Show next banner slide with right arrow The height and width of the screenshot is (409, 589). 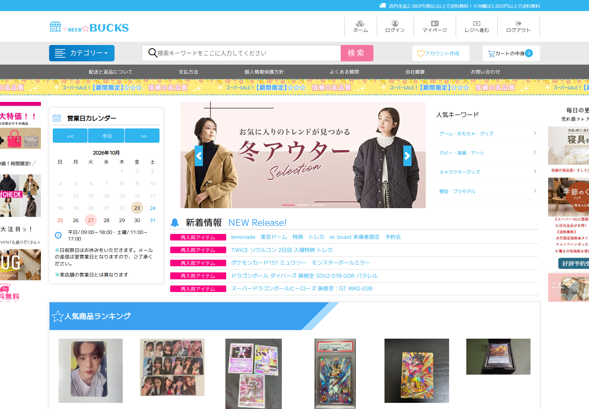[x=407, y=156]
